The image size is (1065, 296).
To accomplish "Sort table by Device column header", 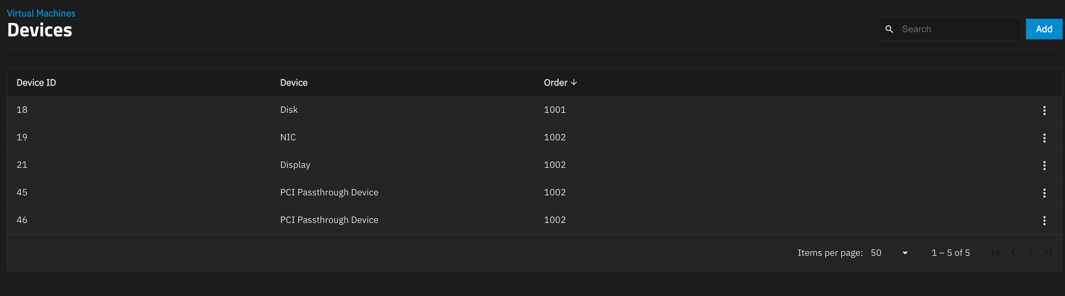I will (294, 83).
